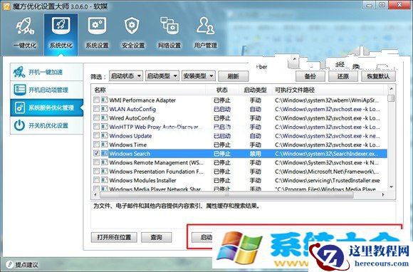The image size is (413, 272).
Task: Select the 系统优化 monitor icon
Action: coord(61,26)
